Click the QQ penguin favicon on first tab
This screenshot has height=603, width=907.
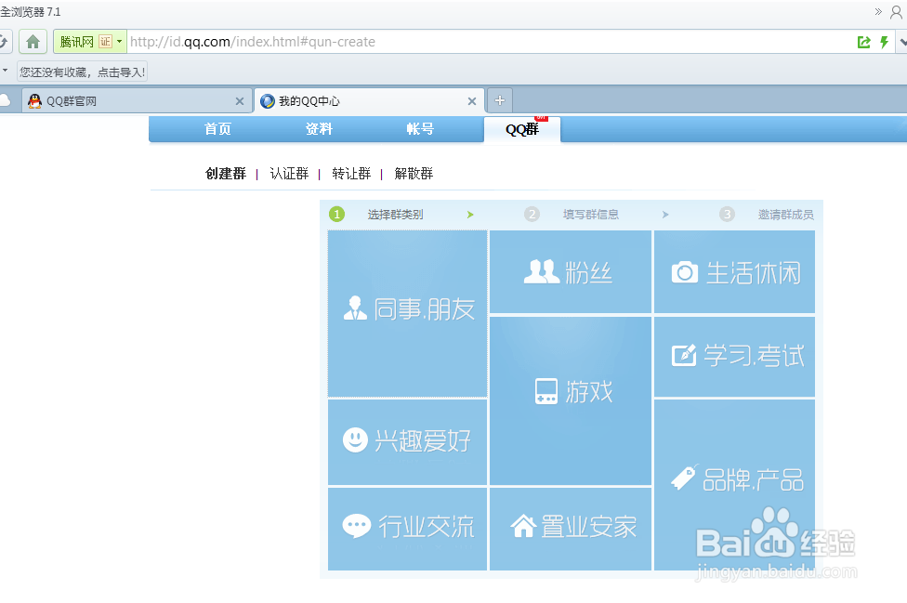34,101
